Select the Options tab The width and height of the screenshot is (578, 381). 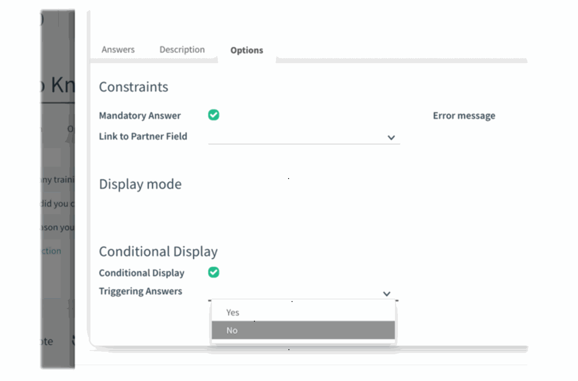pyautogui.click(x=247, y=51)
